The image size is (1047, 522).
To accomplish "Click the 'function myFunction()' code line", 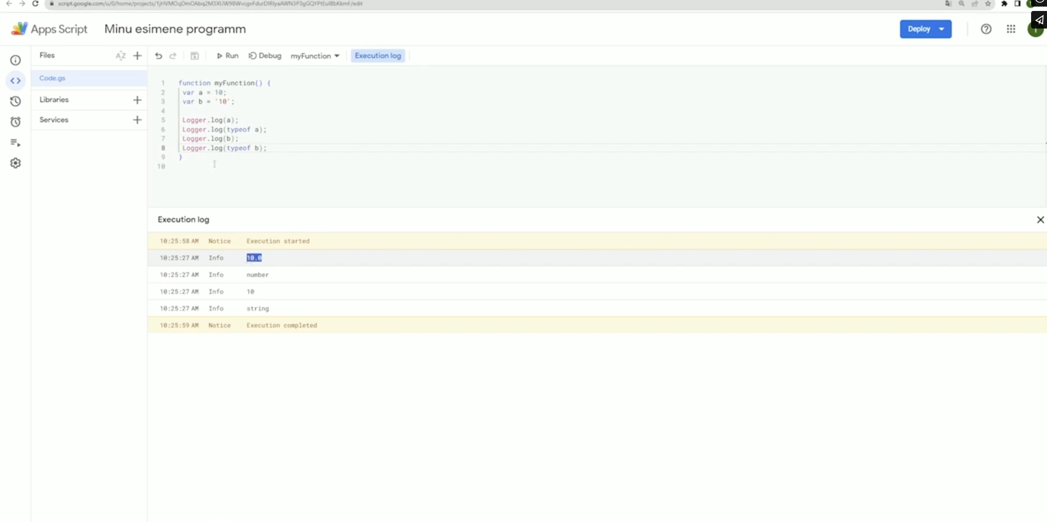I will tap(224, 83).
